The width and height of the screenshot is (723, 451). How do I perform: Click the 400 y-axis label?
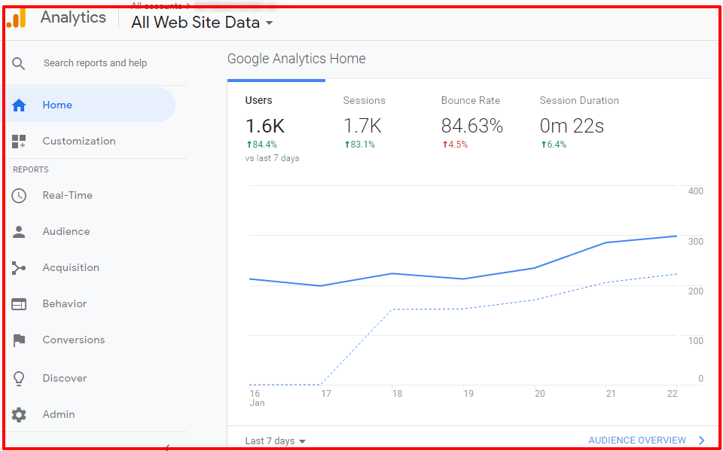coord(694,191)
